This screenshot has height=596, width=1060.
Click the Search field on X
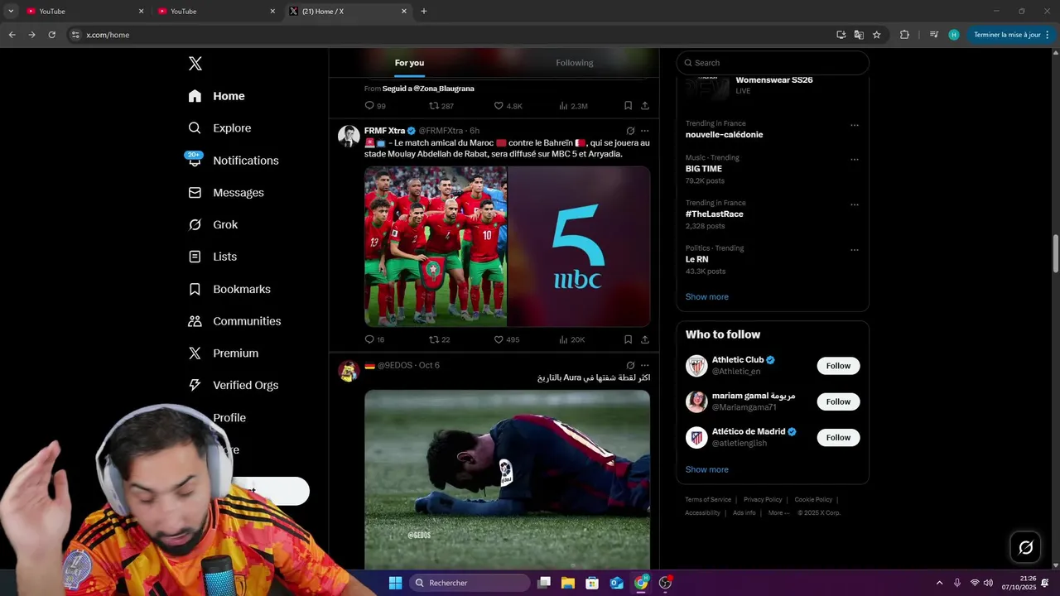point(773,63)
